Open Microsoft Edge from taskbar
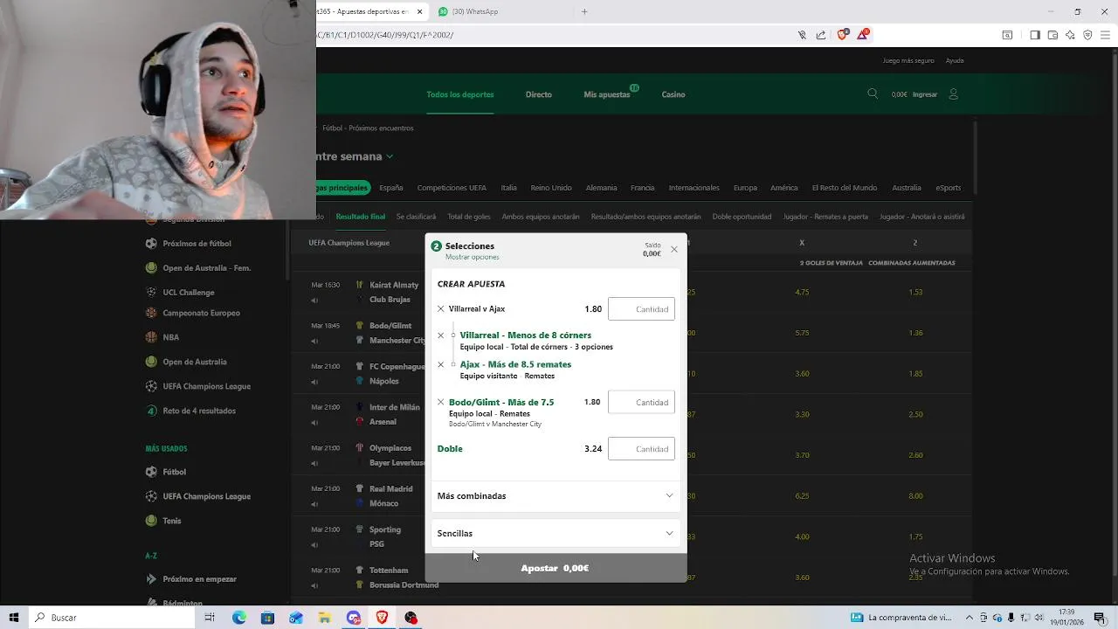Screen dimensions: 1118x629 (239, 618)
